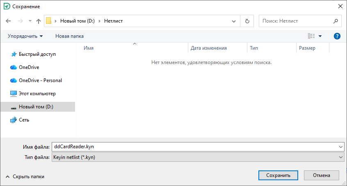Refresh the current folder view
347x186 pixels.
[x=247, y=21]
